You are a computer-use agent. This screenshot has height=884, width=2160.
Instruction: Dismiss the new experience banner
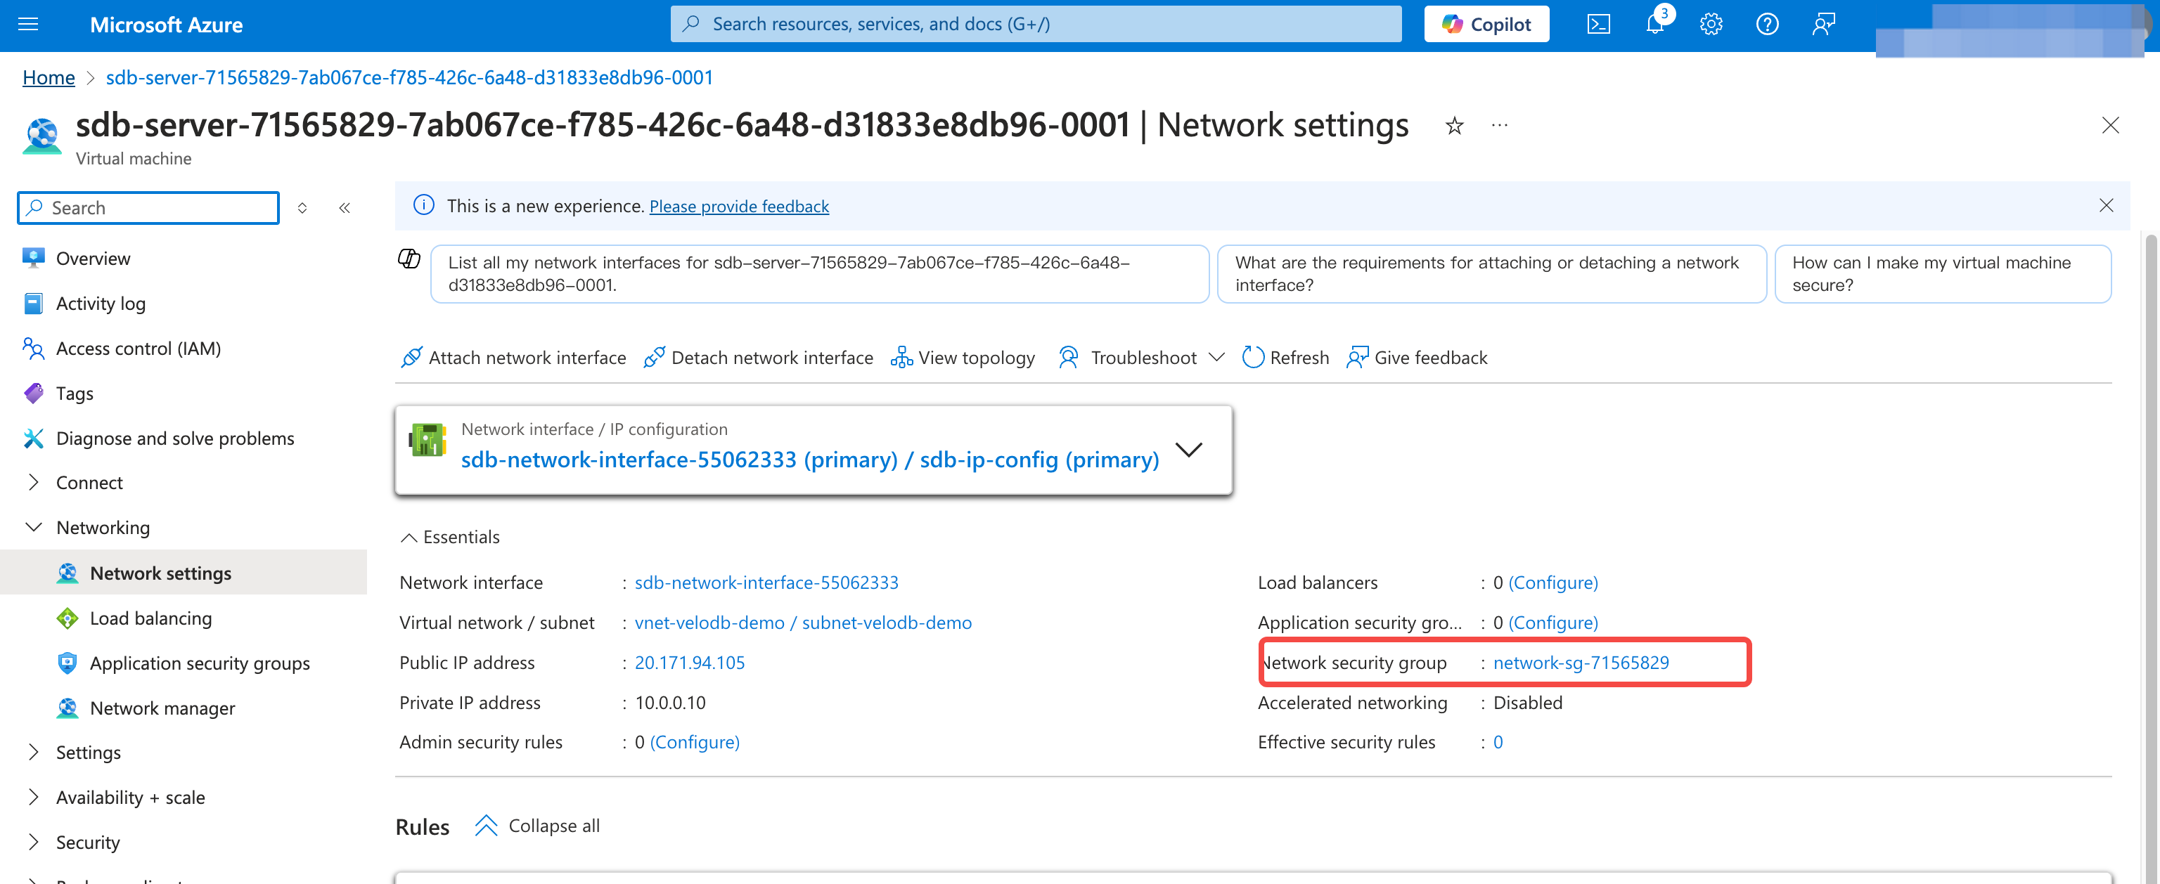[2105, 205]
